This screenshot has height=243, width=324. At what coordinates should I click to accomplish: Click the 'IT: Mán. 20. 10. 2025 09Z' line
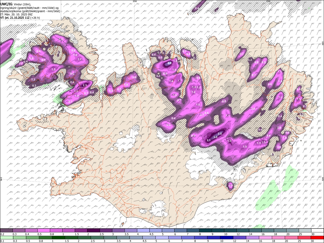16,14
